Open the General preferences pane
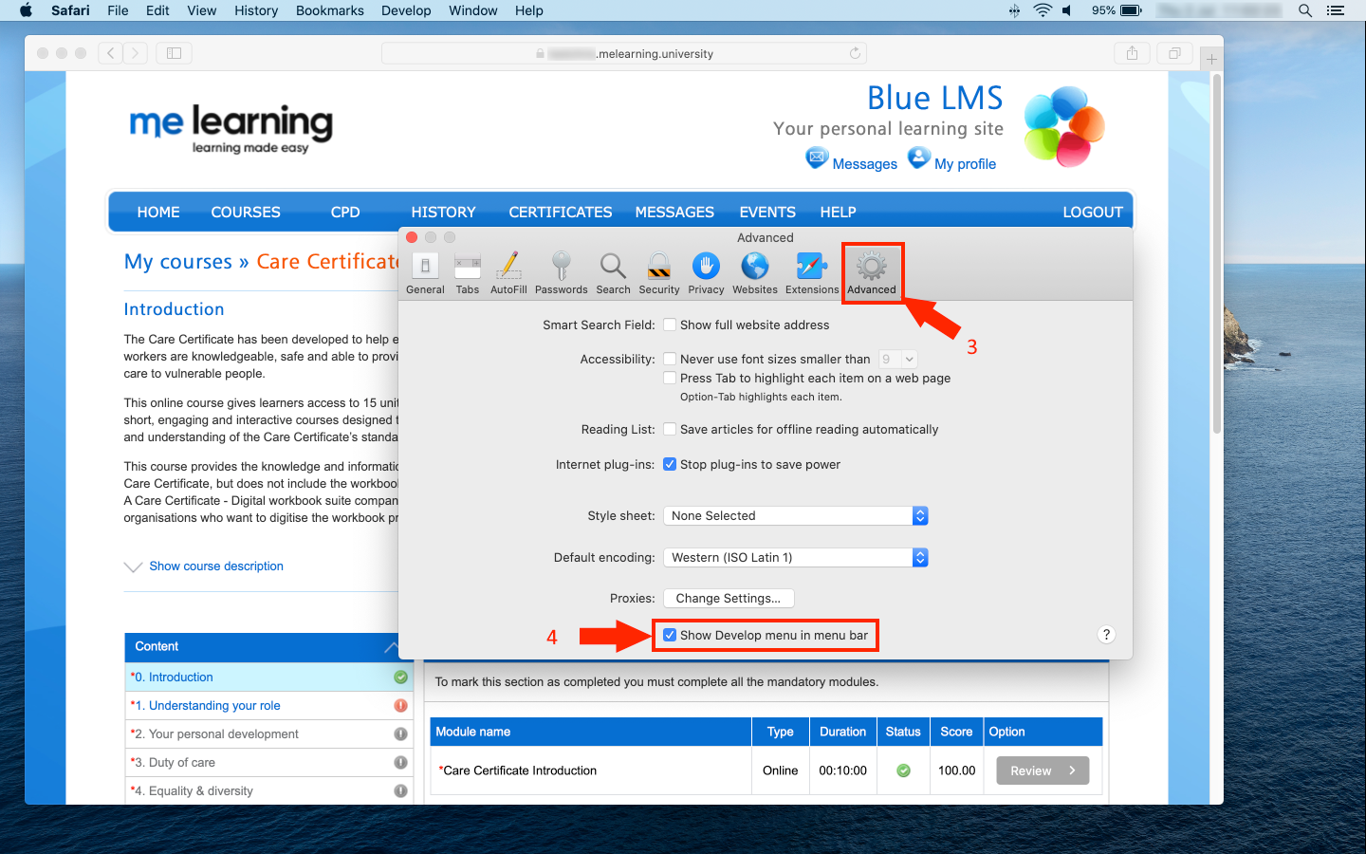Screen dimensions: 1366x854 tap(425, 273)
